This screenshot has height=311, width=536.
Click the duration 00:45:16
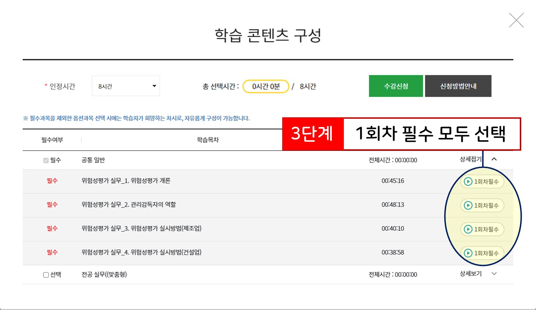pos(393,181)
